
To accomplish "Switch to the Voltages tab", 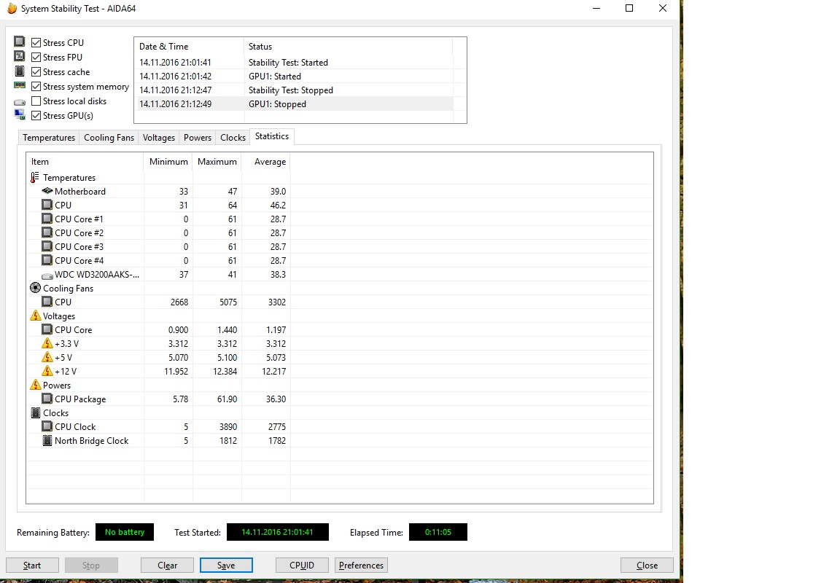I will (x=158, y=138).
